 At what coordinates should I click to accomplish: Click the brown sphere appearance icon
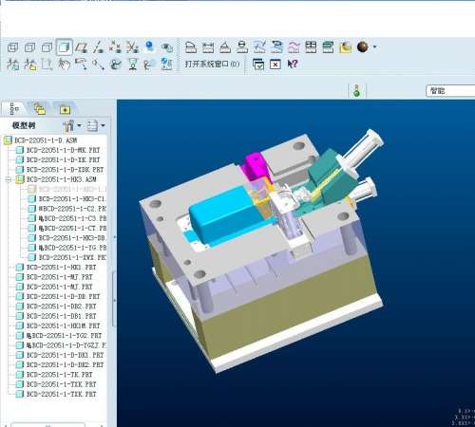pyautogui.click(x=363, y=46)
